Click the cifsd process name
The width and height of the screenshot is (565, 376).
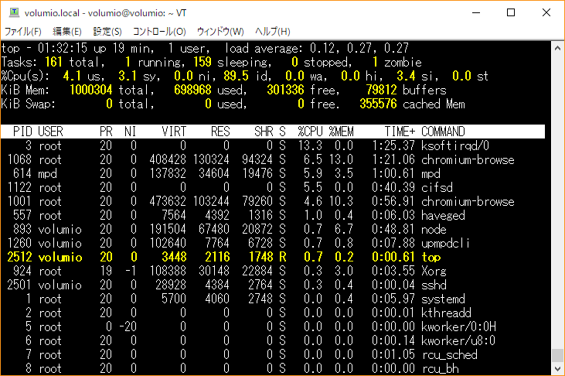(x=437, y=188)
